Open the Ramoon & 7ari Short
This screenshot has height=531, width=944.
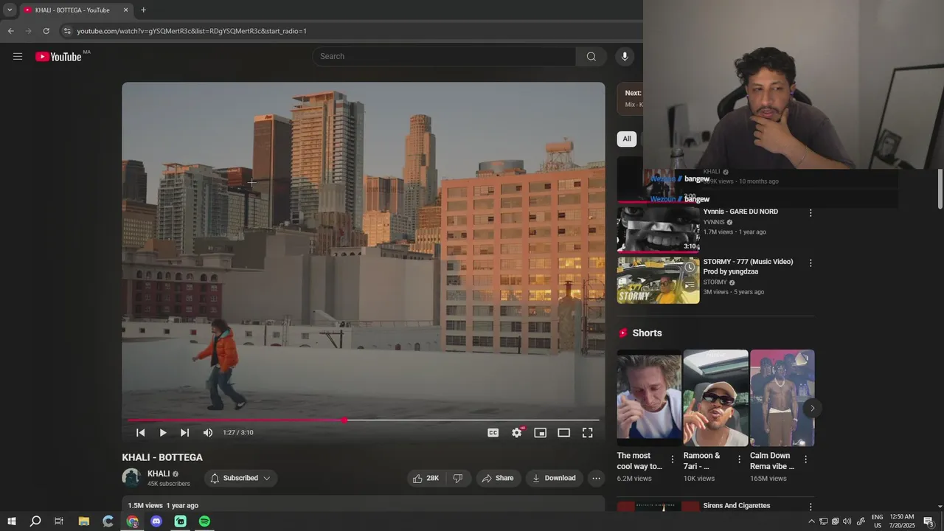(x=715, y=398)
